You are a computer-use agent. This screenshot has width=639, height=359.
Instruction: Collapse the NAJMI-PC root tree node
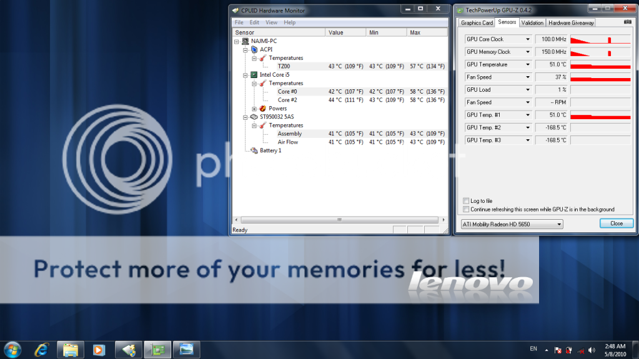point(237,41)
